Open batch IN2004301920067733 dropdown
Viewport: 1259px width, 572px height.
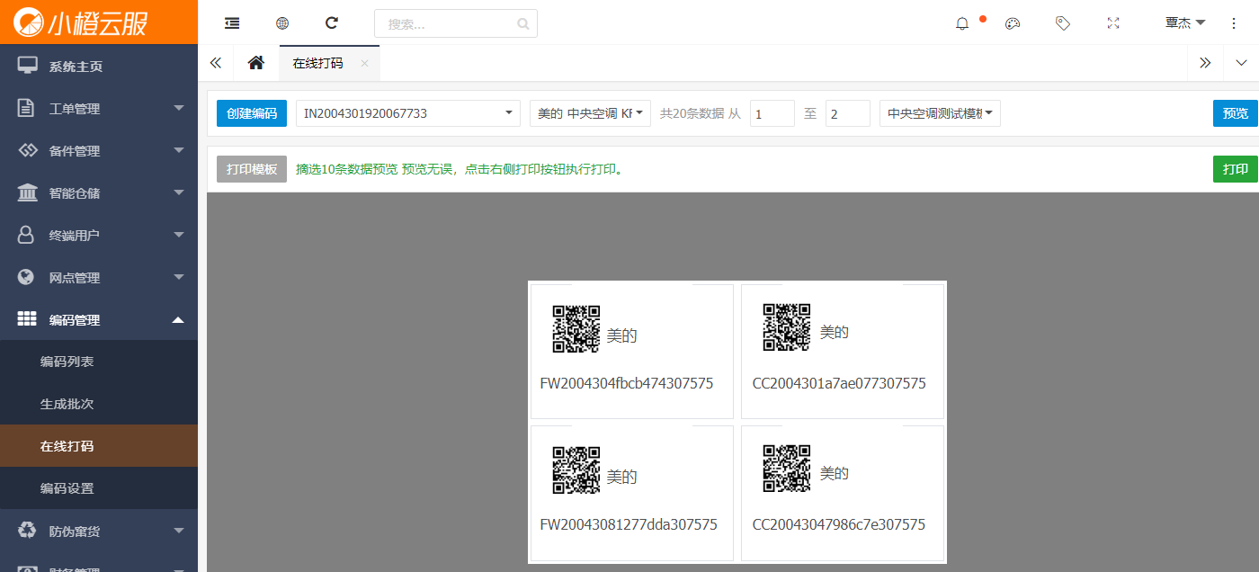pyautogui.click(x=408, y=113)
